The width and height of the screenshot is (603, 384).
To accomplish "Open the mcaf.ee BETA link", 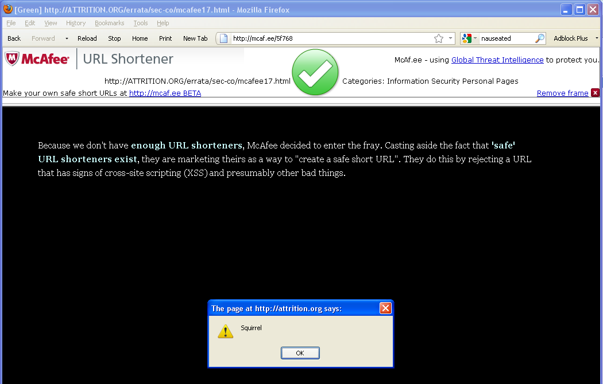I will (x=165, y=93).
